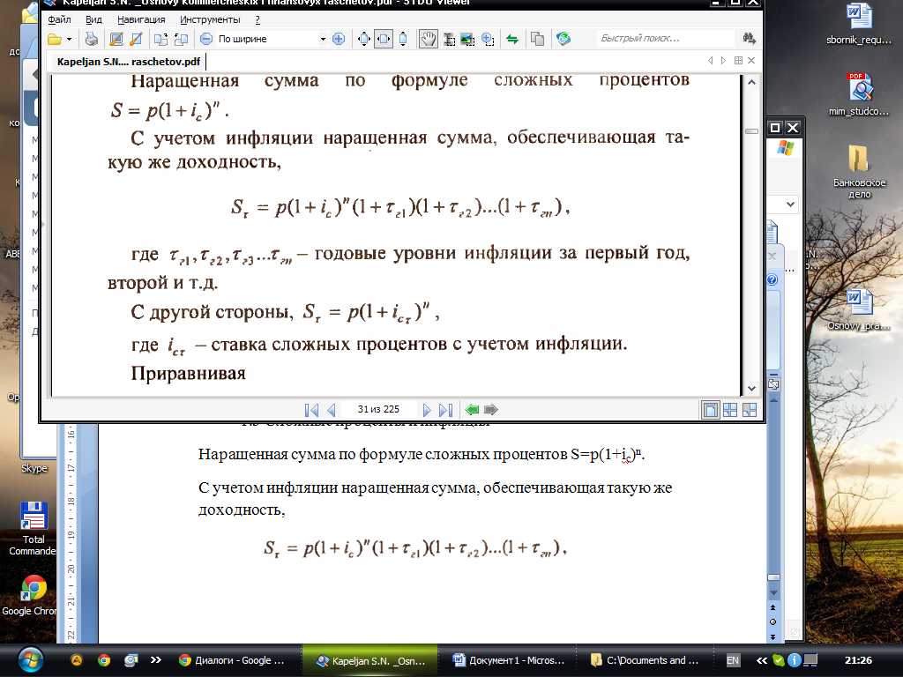
Task: Click the tab list grid icon
Action: [738, 61]
